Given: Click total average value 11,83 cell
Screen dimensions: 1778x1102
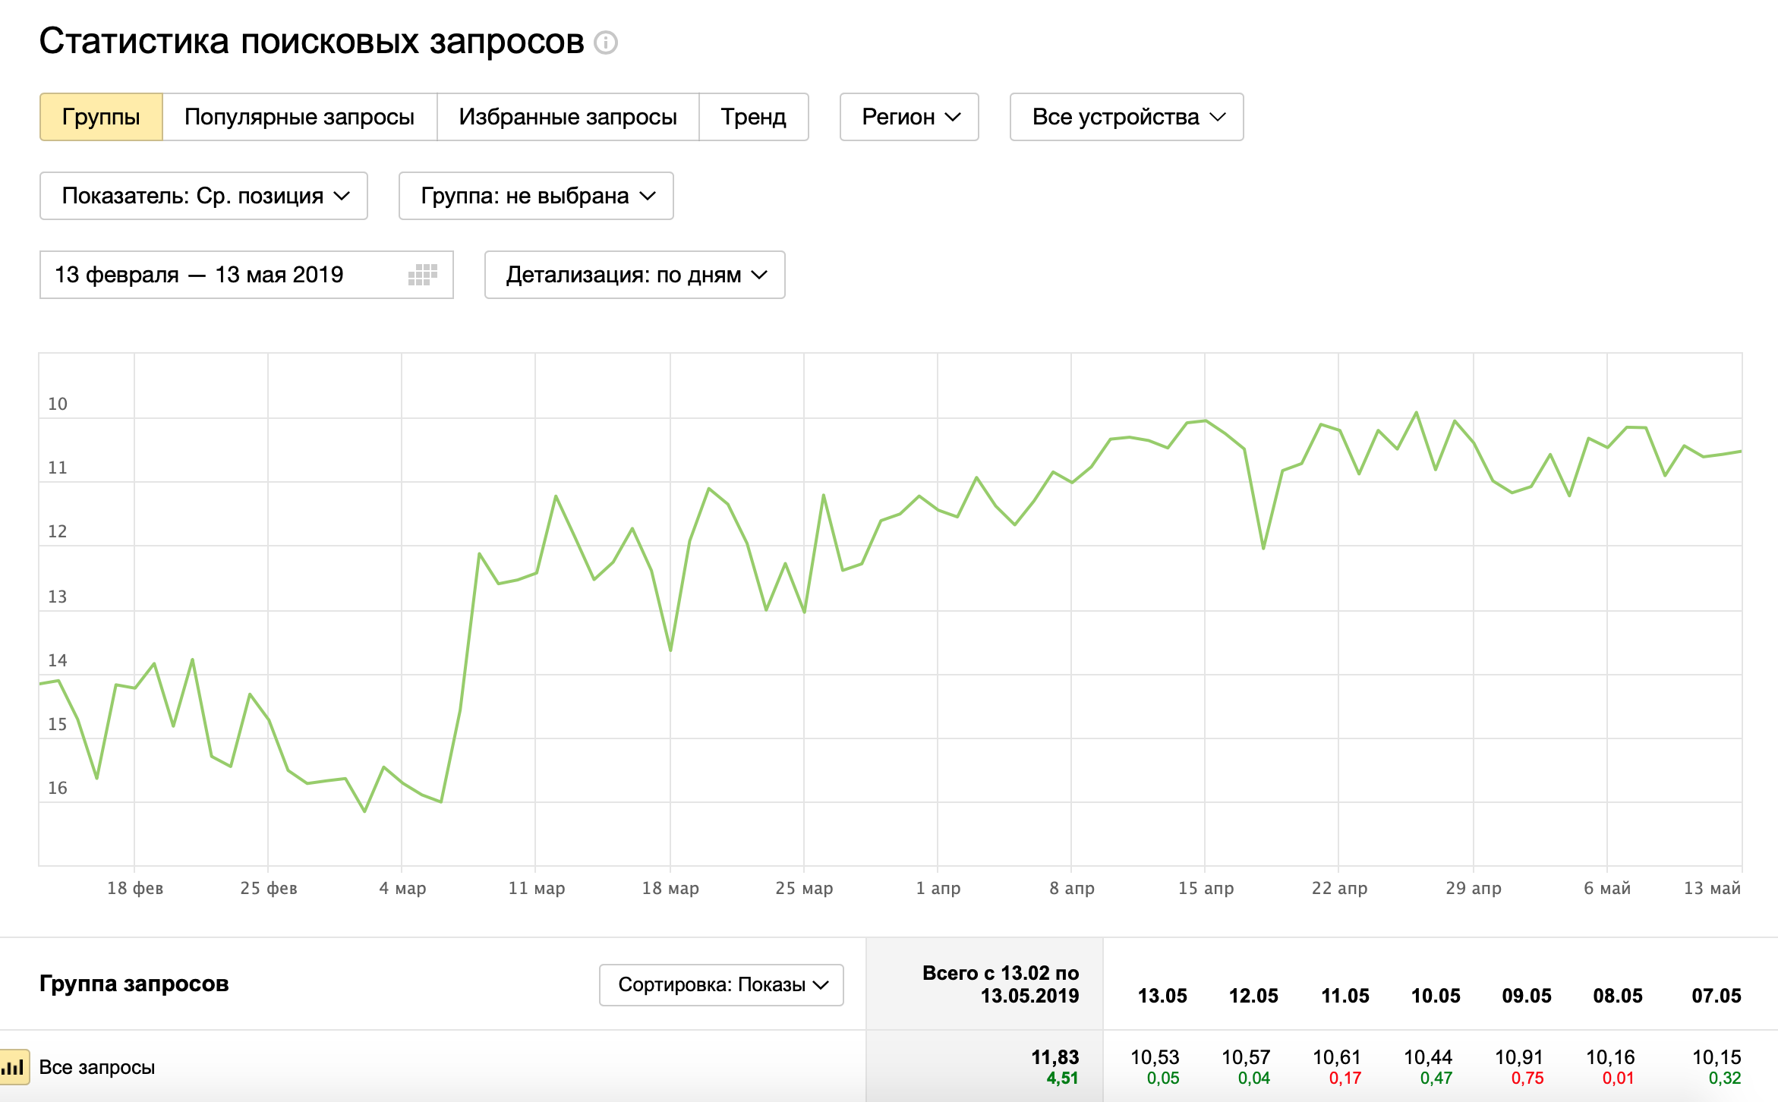Looking at the screenshot, I should click(x=1054, y=1056).
